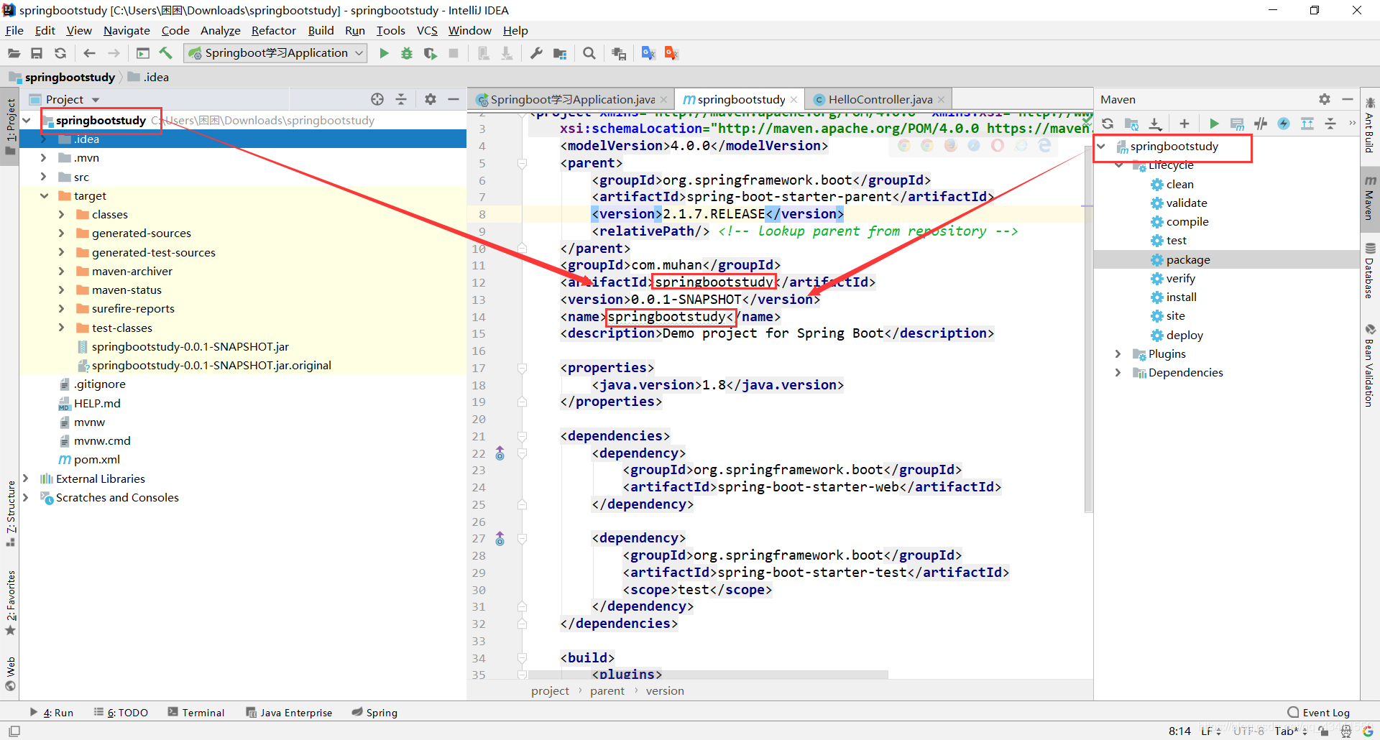Collapse the target folder
The width and height of the screenshot is (1380, 740).
coord(44,195)
